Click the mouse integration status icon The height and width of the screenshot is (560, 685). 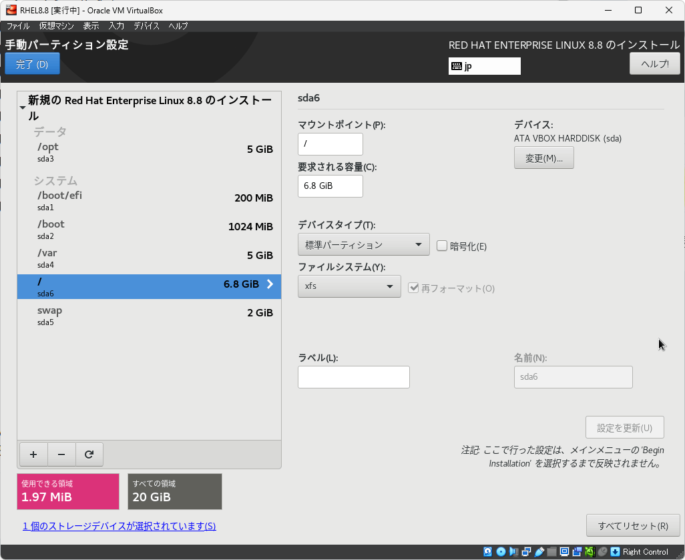point(602,552)
